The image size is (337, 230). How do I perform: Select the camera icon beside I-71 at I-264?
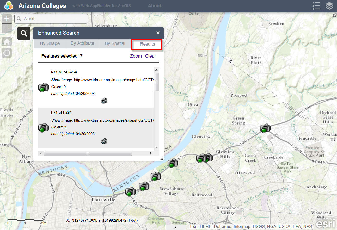pos(43,128)
